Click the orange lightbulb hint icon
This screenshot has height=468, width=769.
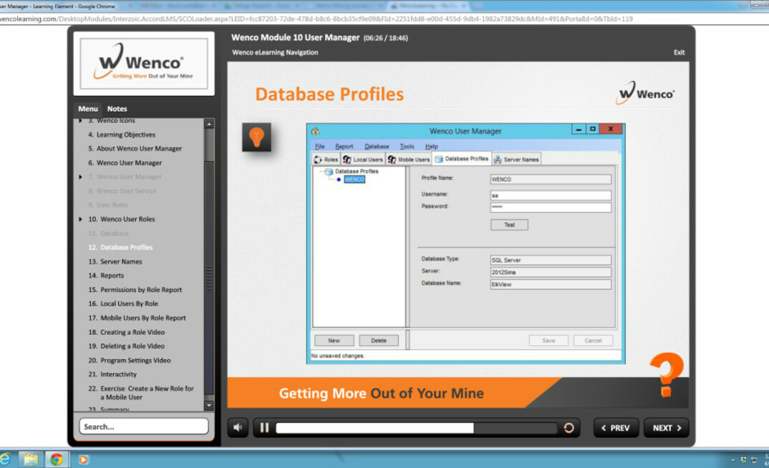[x=256, y=137]
